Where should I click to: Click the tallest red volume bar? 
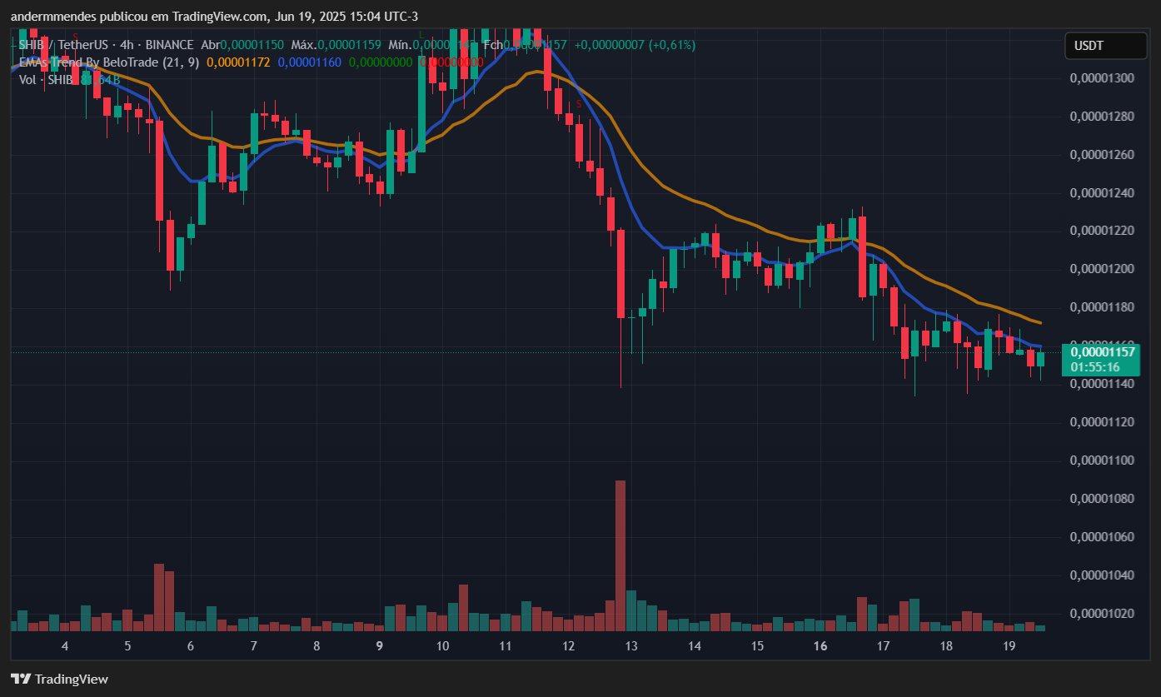[620, 555]
